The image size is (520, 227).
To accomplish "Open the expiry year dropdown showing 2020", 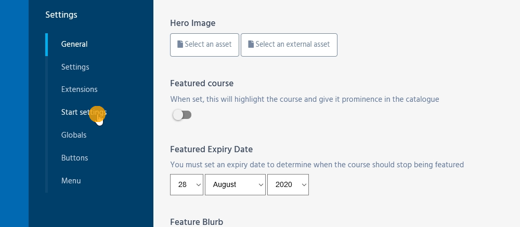I will click(288, 184).
